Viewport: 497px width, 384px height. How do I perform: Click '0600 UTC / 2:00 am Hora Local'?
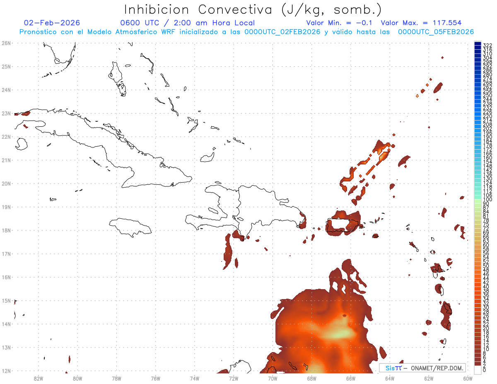click(x=187, y=23)
